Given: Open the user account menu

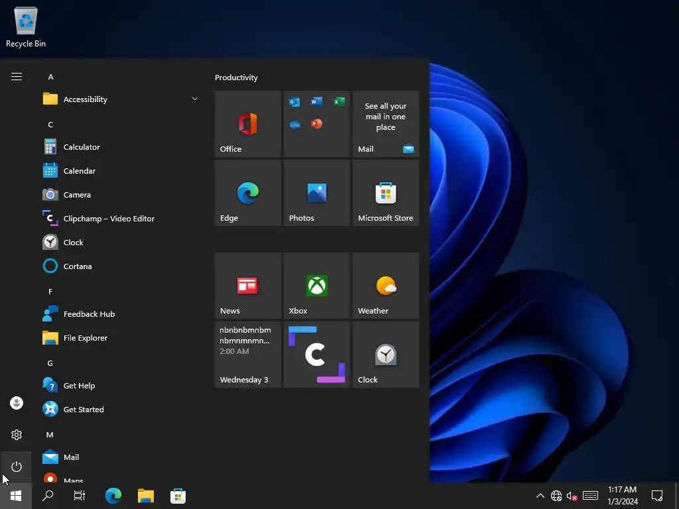Looking at the screenshot, I should point(17,403).
